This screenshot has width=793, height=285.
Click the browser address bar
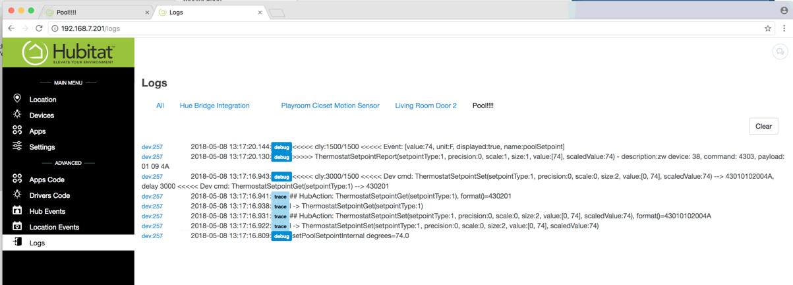tap(396, 28)
